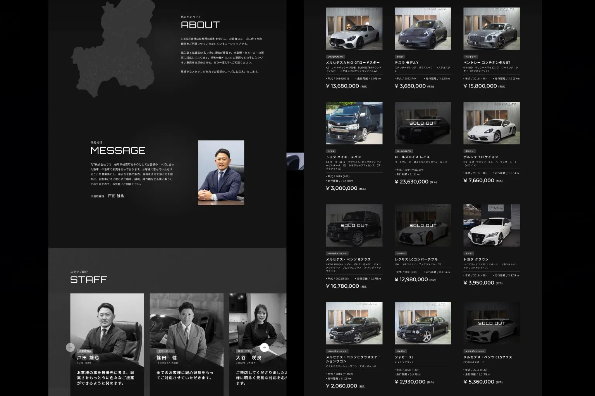The height and width of the screenshot is (396, 595).
Task: Click the ジャガー XJ title
Action: tap(404, 357)
